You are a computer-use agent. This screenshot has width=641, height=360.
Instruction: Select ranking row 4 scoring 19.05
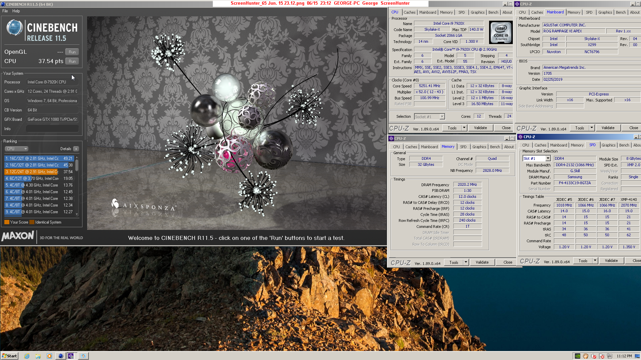point(39,178)
